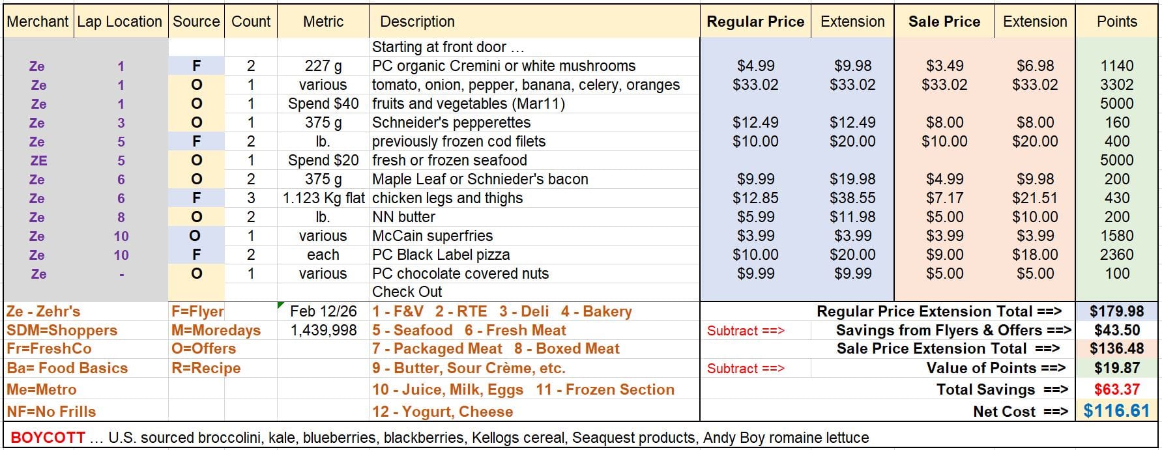Click the Net Cost value $116.61
Image resolution: width=1162 pixels, height=450 pixels.
click(1116, 411)
